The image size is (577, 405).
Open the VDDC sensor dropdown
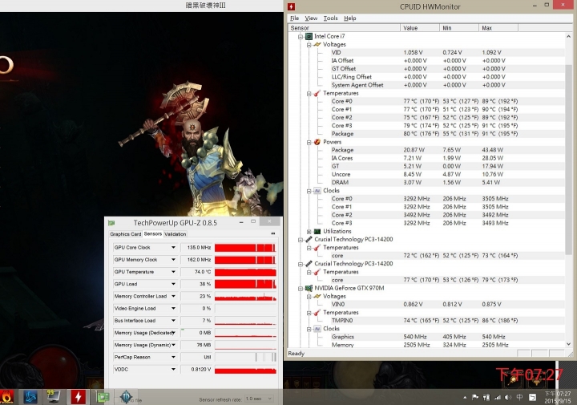pyautogui.click(x=173, y=369)
